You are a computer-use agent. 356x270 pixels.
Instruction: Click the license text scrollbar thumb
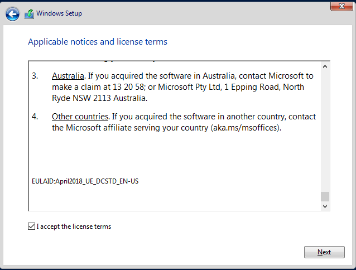tap(325, 196)
